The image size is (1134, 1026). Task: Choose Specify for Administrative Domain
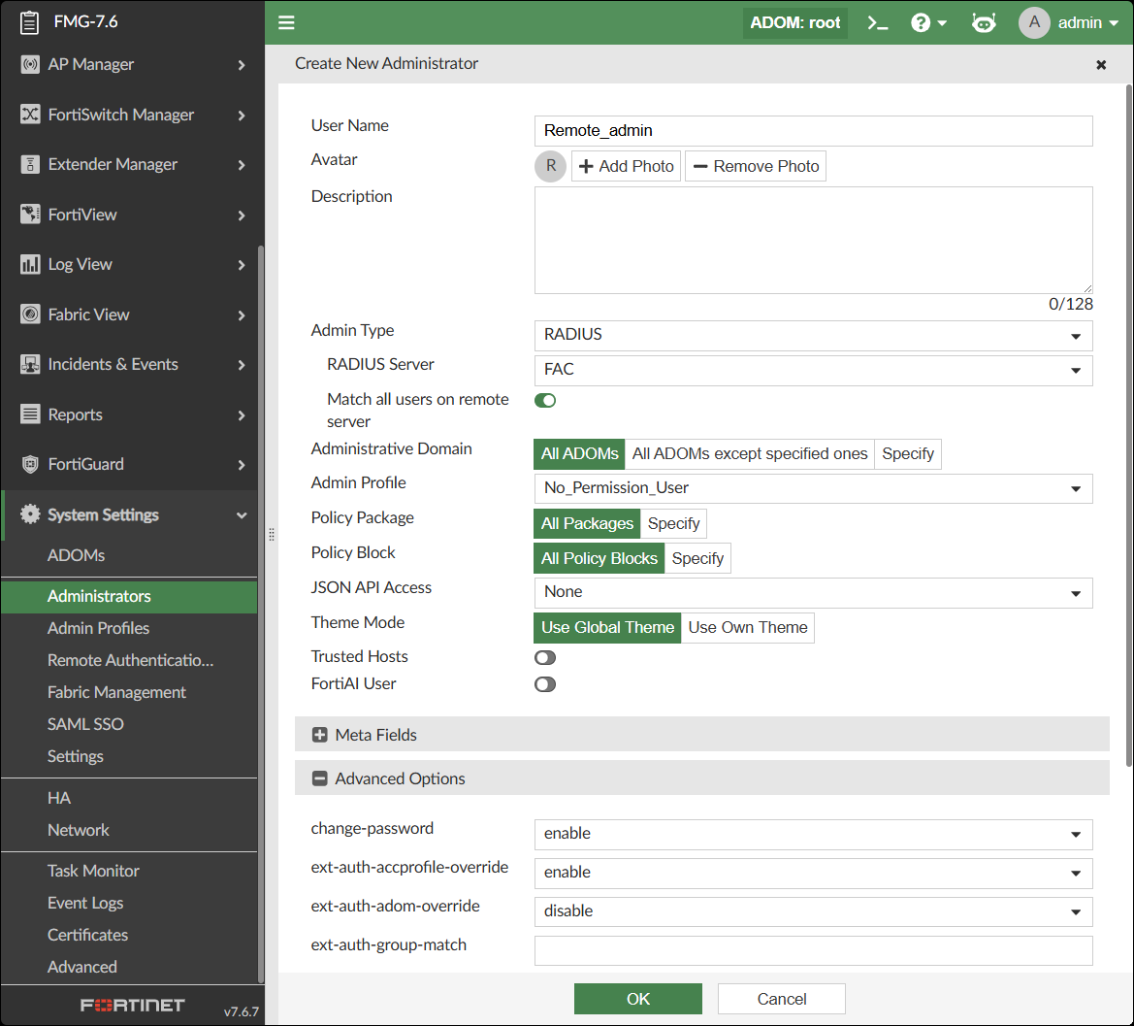908,453
